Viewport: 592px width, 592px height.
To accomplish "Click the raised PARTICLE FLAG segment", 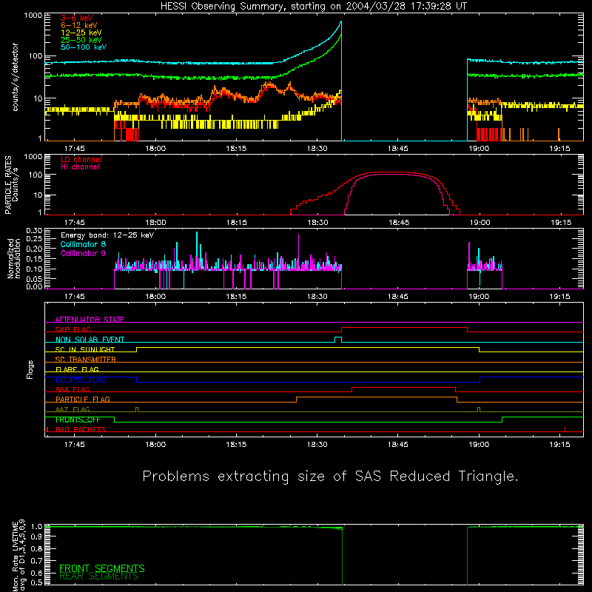I will (x=377, y=397).
